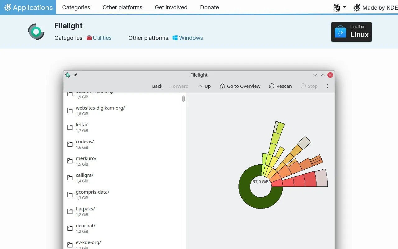Click Go to Overview
Viewport: 398px width, 249px height.
[x=240, y=86]
